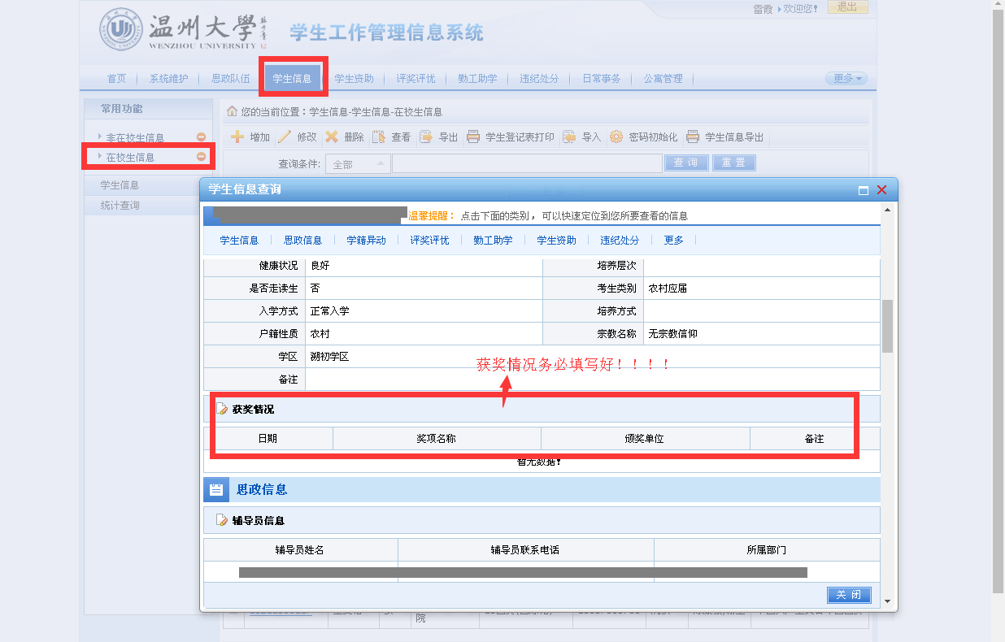Open the 查询条件 全部 dropdown
1005x642 pixels.
[x=359, y=164]
